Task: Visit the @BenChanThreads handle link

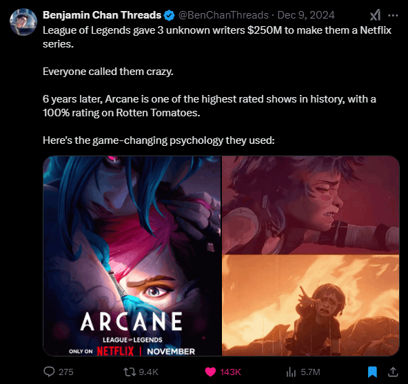Action: [223, 15]
